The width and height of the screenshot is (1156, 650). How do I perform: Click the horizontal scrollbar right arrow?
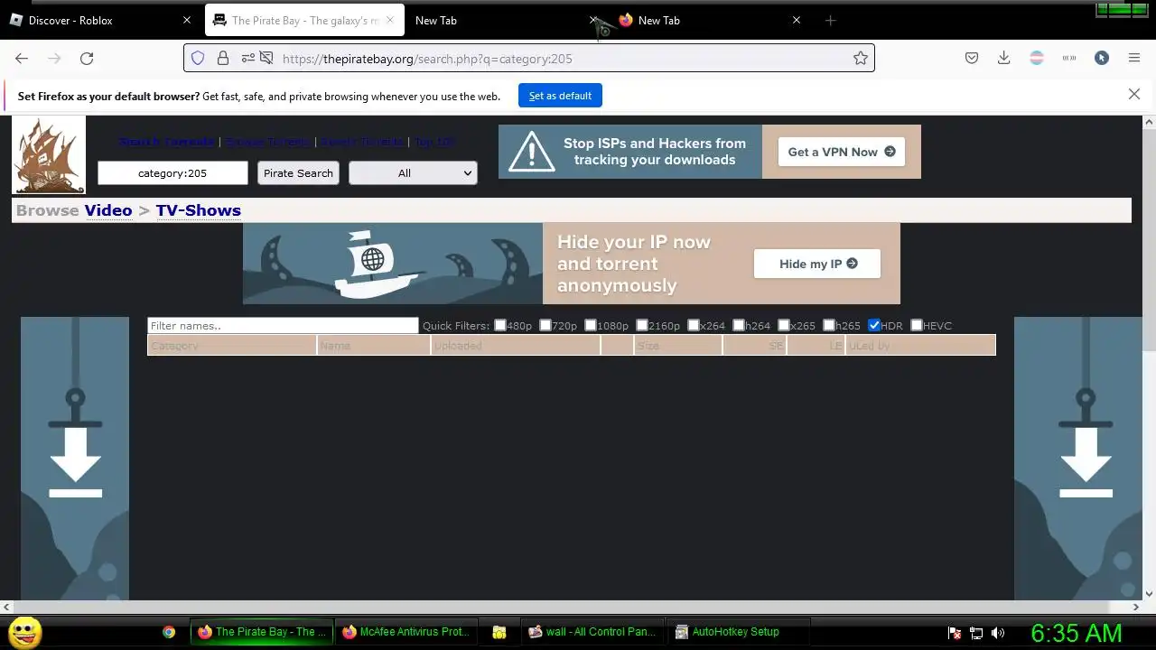1136,607
